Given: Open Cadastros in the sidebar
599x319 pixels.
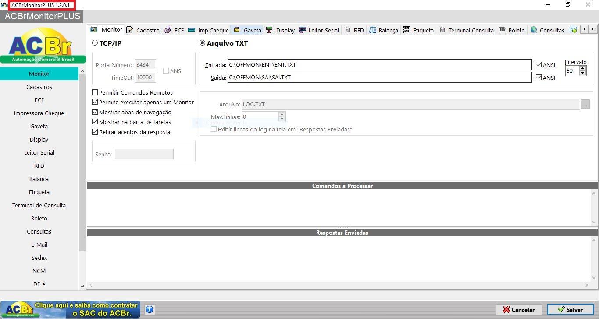Looking at the screenshot, I should [39, 87].
